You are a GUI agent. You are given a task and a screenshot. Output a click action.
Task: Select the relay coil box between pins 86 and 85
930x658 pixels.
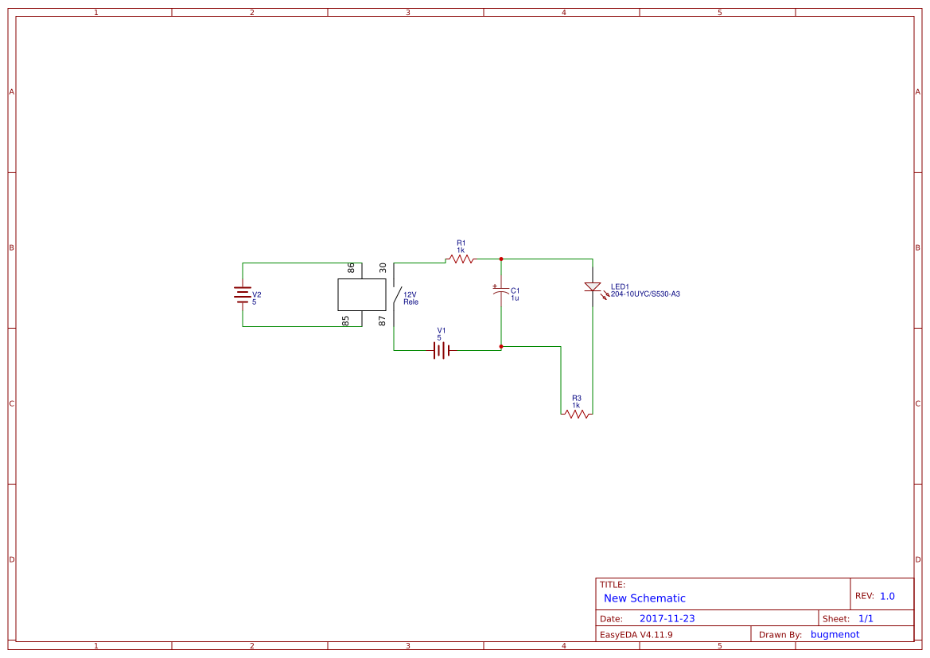pos(362,294)
